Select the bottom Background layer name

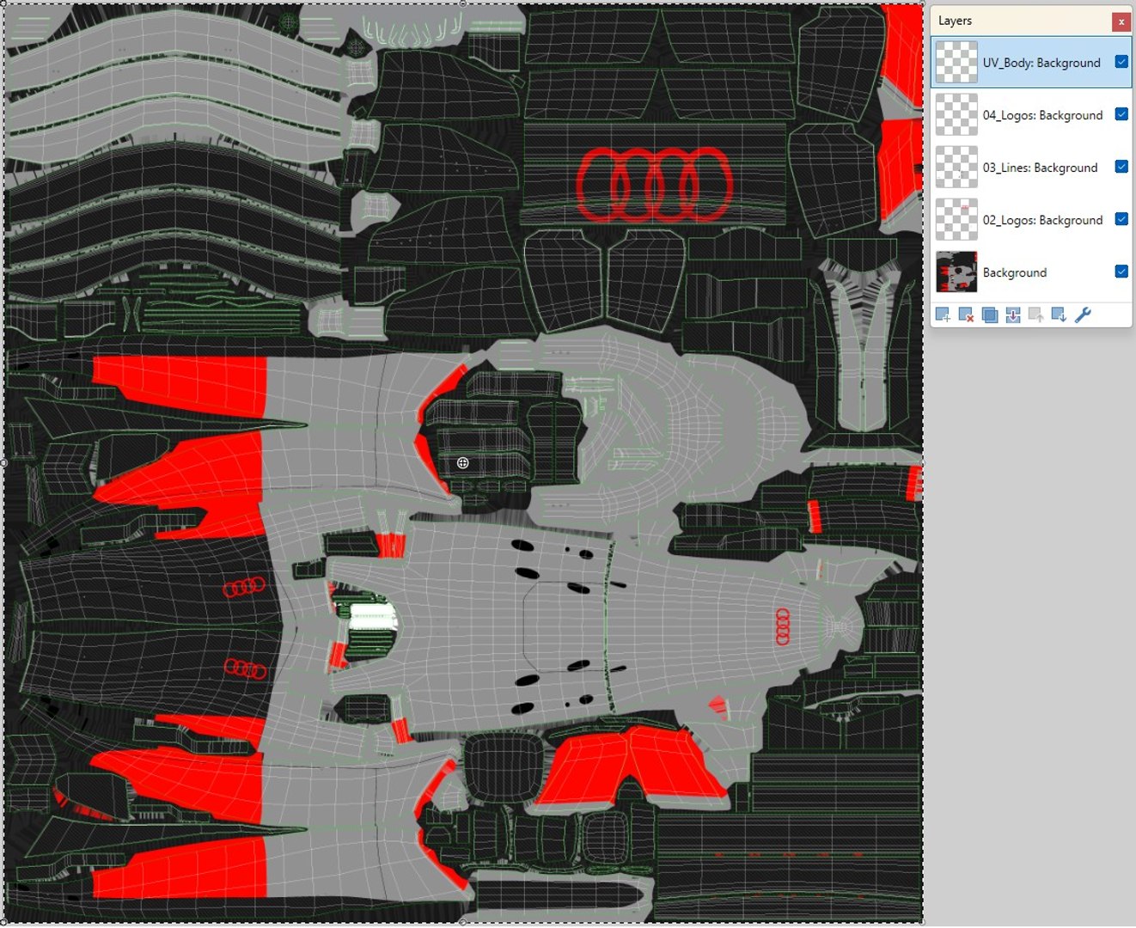pos(1015,272)
